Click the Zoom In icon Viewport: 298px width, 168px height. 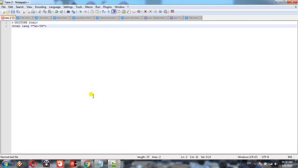[x=80, y=12]
